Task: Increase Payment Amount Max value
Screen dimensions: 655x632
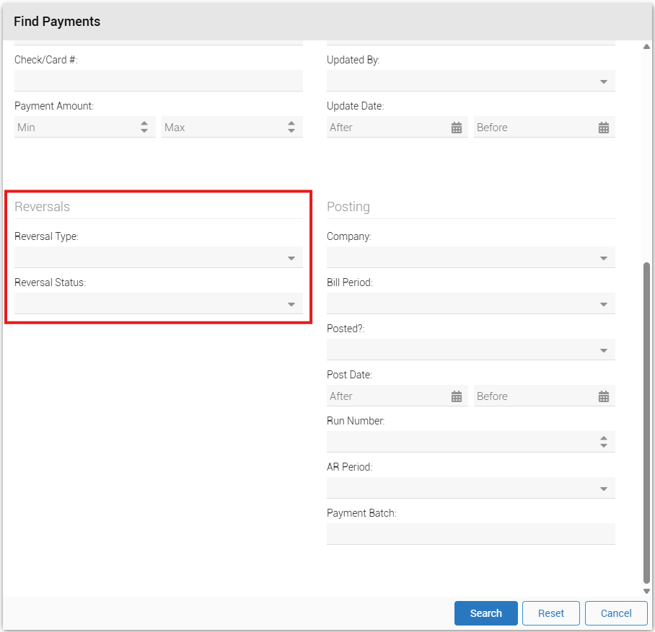Action: click(291, 123)
